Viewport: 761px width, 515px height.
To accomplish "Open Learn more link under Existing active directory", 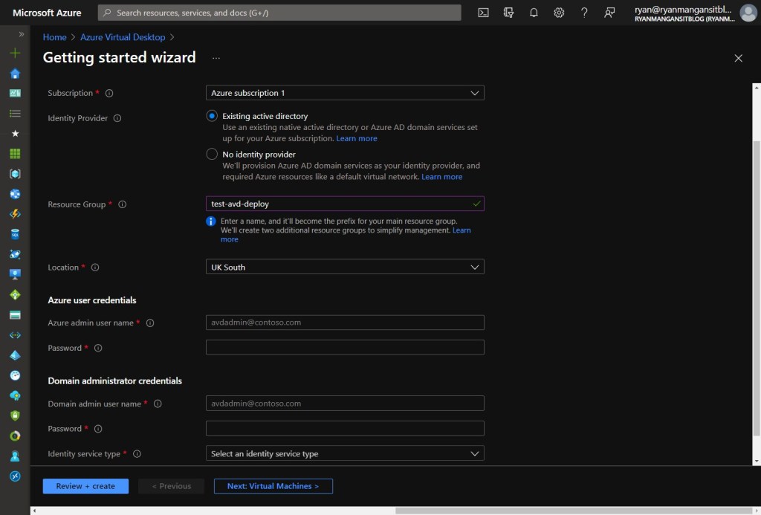I will click(357, 138).
